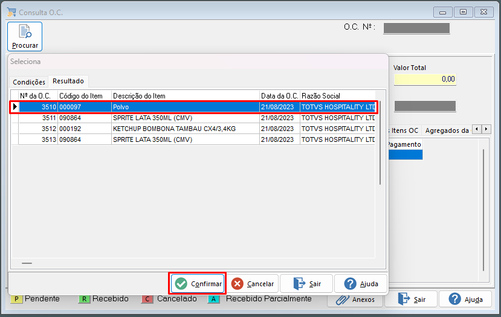The width and height of the screenshot is (501, 317).
Task: Minimize the Consulta O.C. window
Action: [x=442, y=12]
